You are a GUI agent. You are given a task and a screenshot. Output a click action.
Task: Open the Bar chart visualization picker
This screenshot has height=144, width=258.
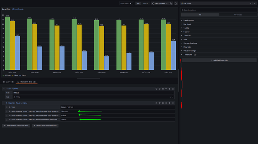(x=216, y=3)
